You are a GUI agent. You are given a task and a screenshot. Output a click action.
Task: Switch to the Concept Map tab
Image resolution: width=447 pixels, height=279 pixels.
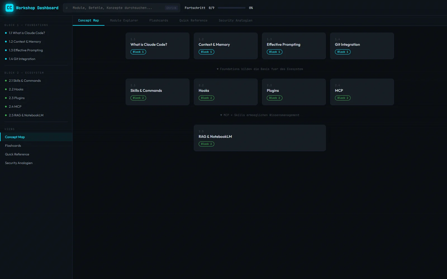point(89,20)
